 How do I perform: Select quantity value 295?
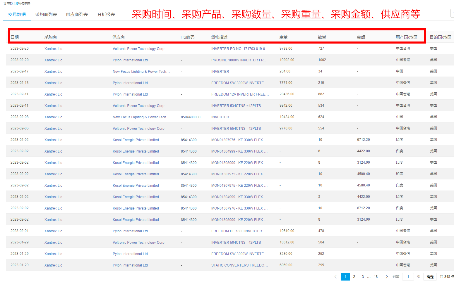coord(321,265)
